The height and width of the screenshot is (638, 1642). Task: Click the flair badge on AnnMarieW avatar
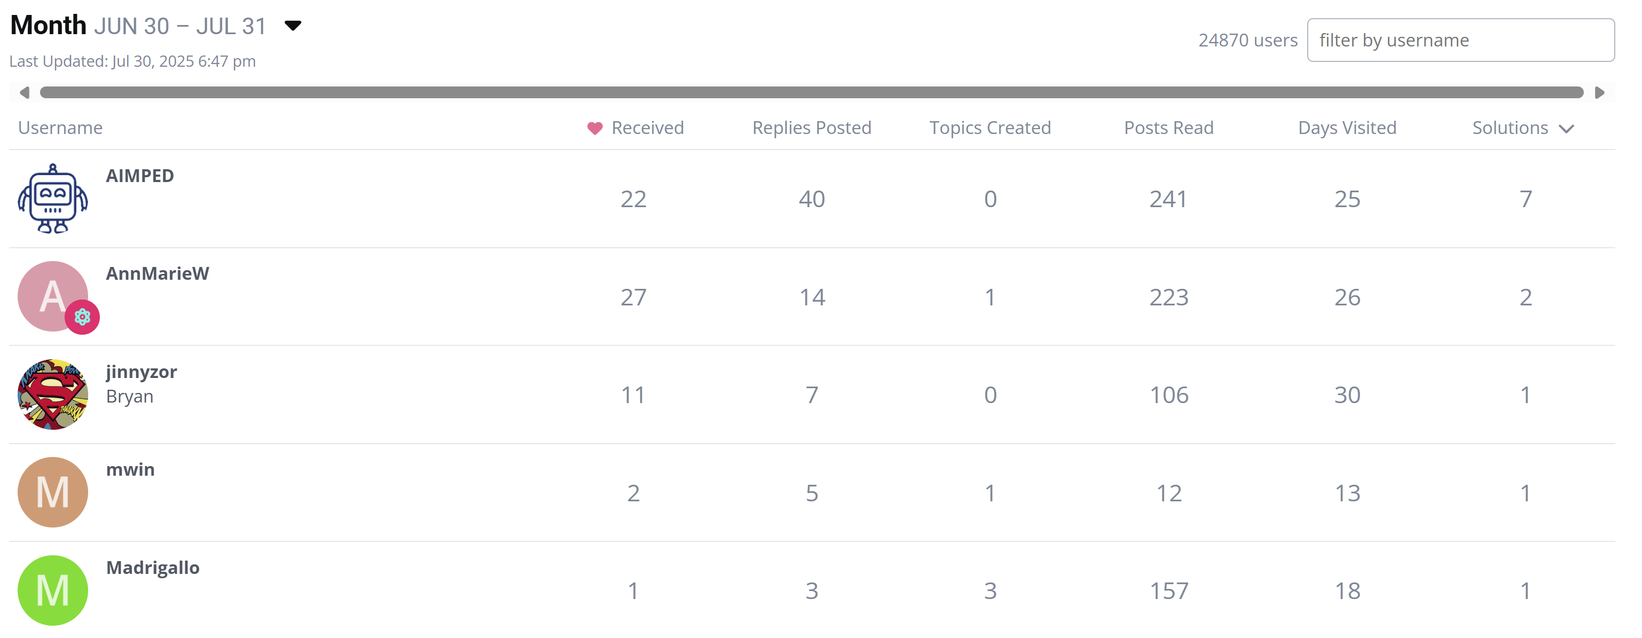point(82,317)
